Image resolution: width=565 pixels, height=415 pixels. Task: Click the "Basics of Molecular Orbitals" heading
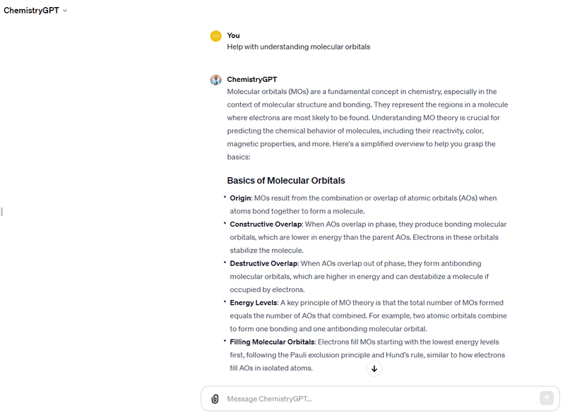tap(285, 180)
